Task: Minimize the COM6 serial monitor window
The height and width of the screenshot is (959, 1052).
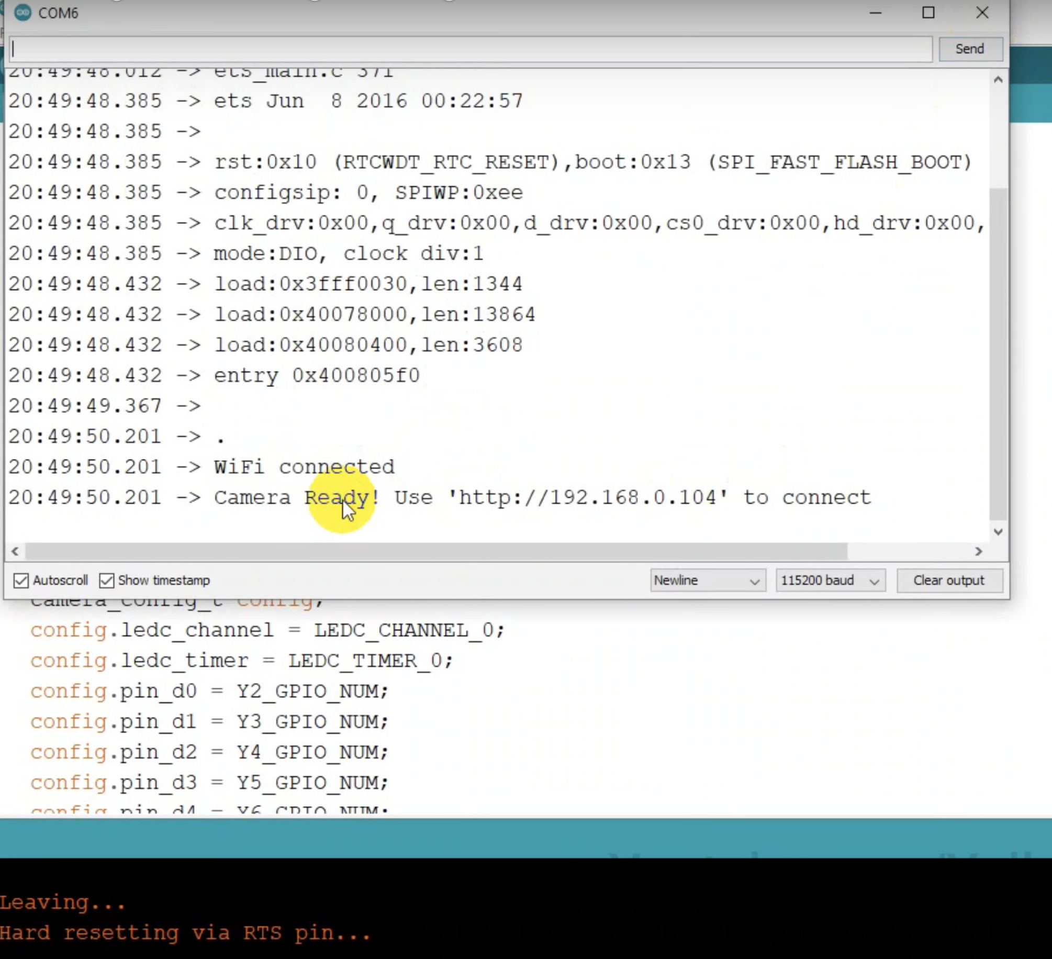Action: (x=876, y=13)
